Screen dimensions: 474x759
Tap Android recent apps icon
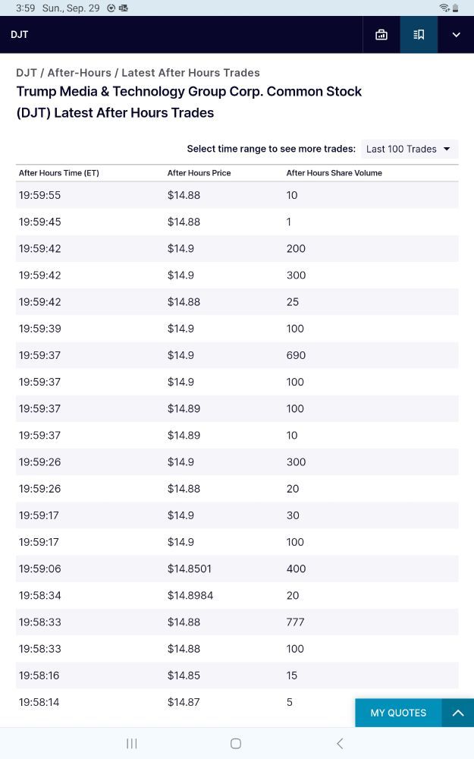132,743
